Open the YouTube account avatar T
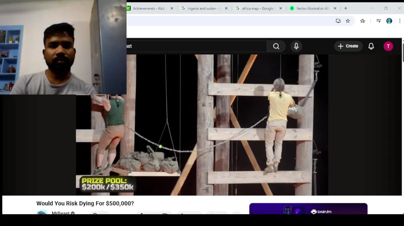This screenshot has width=404, height=226. pos(388,46)
